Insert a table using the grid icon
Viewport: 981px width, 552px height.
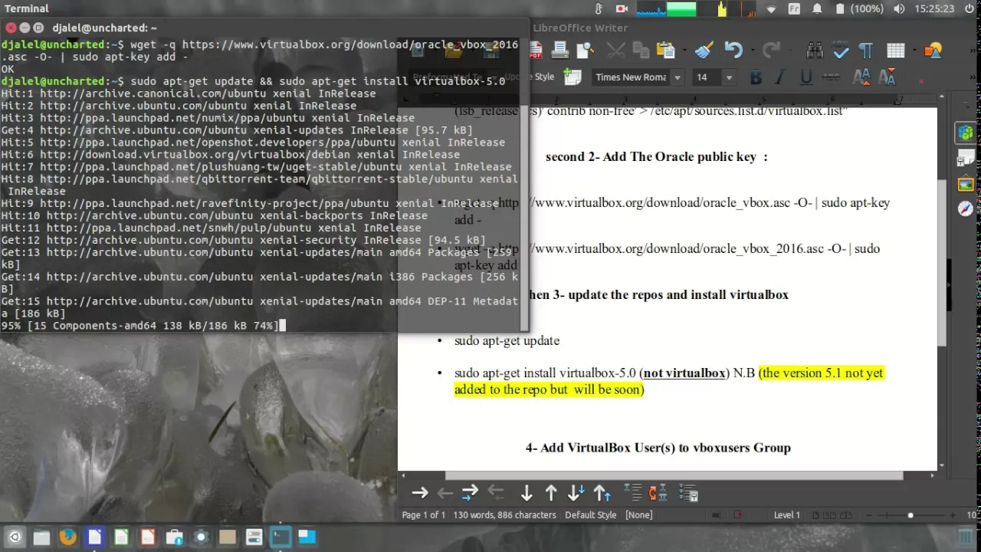point(895,51)
